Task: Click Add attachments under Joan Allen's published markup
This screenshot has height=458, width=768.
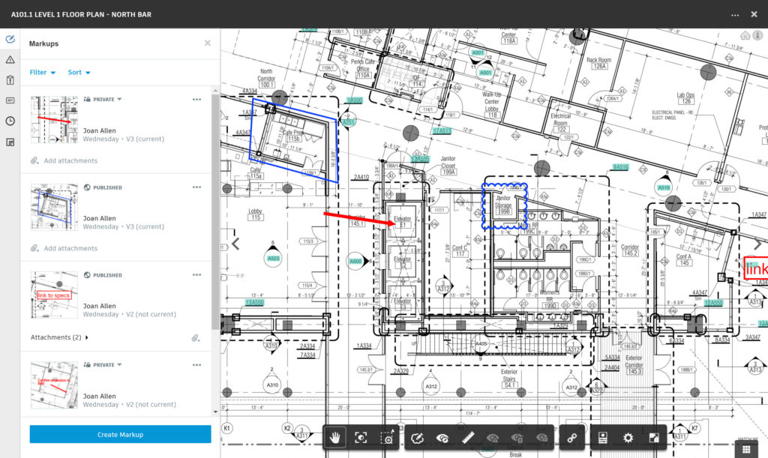Action: [x=72, y=247]
